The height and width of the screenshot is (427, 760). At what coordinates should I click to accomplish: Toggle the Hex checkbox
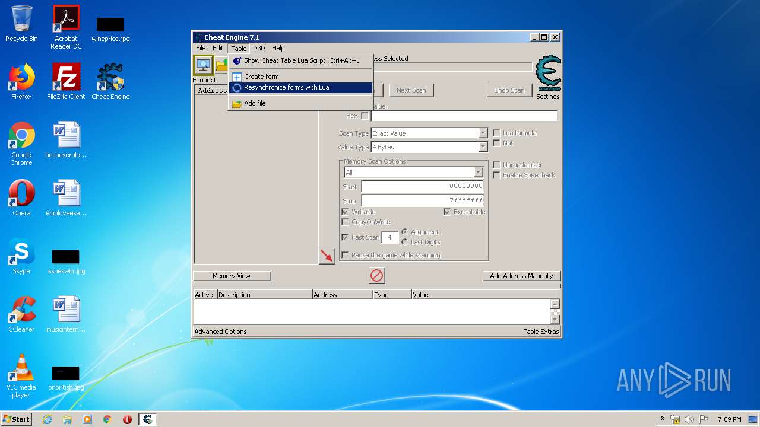tap(365, 116)
